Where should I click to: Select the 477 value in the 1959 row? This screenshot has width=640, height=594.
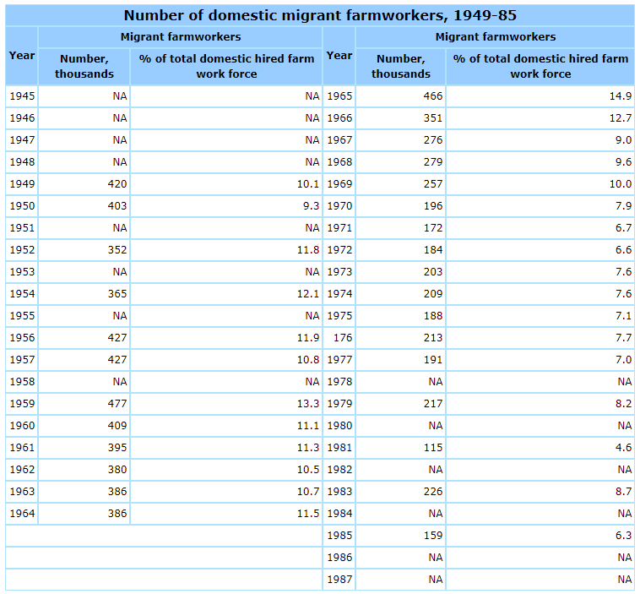pyautogui.click(x=117, y=403)
